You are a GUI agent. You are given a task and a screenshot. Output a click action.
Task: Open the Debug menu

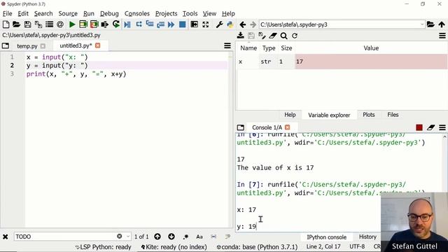pyautogui.click(x=109, y=13)
